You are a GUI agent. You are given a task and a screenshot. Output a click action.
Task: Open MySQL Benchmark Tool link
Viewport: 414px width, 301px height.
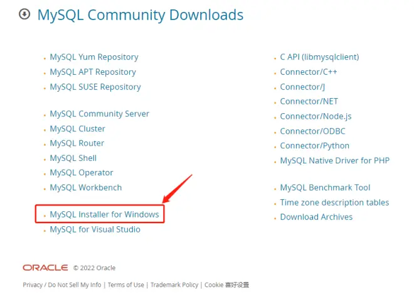pyautogui.click(x=326, y=187)
